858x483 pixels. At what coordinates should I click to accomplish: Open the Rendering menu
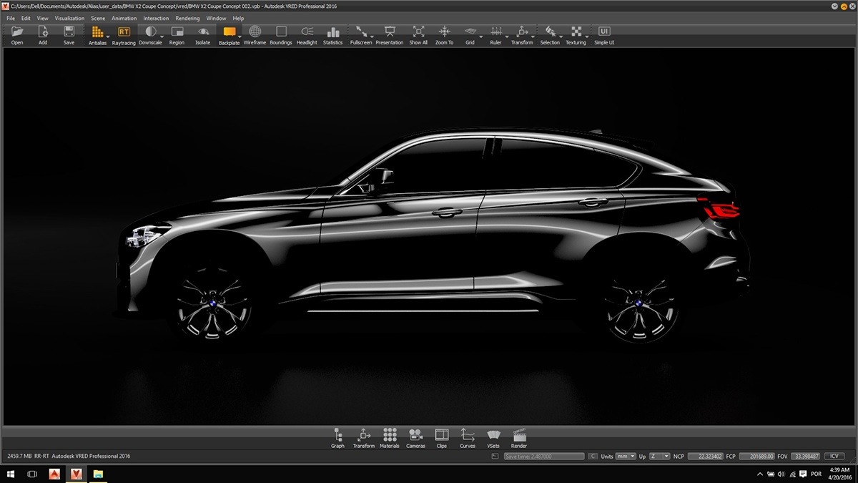pos(187,18)
